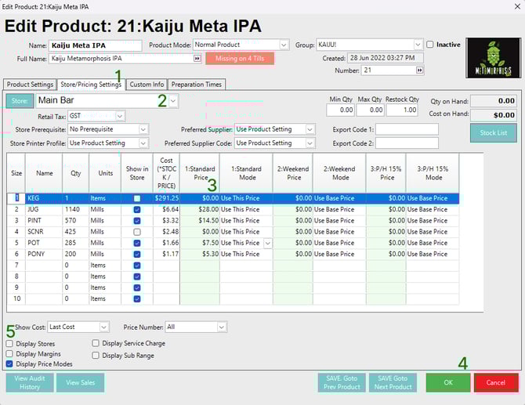Viewport: 525px width, 405px height.
Task: Click the Export Code 1 input field
Action: pyautogui.click(x=406, y=129)
